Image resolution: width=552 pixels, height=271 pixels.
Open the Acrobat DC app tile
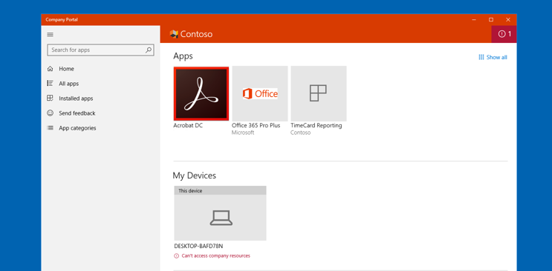201,94
